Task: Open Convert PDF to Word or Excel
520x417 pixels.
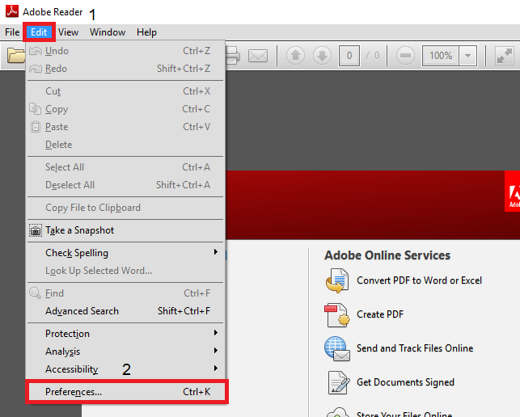Action: (419, 280)
